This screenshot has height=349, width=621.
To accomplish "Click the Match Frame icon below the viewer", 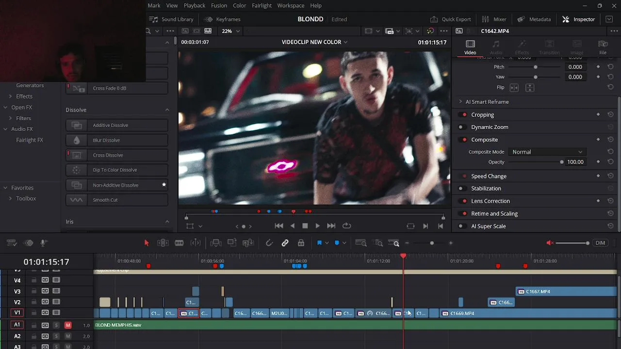I will tap(410, 226).
